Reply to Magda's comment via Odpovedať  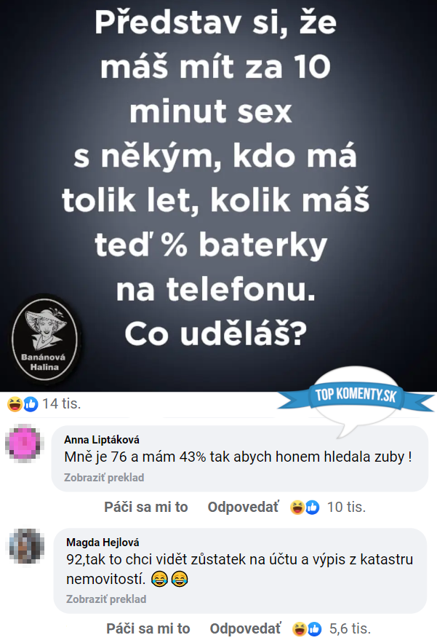tap(245, 628)
